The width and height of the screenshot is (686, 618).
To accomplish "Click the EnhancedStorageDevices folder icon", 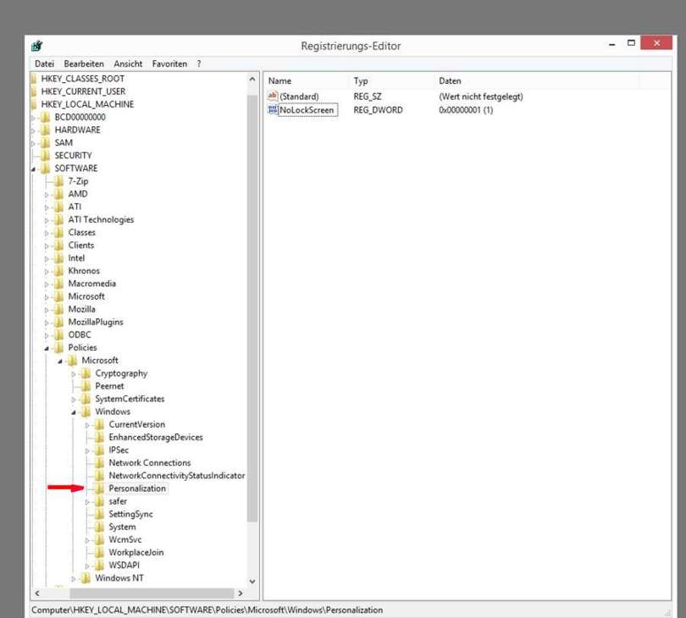I will click(x=100, y=437).
